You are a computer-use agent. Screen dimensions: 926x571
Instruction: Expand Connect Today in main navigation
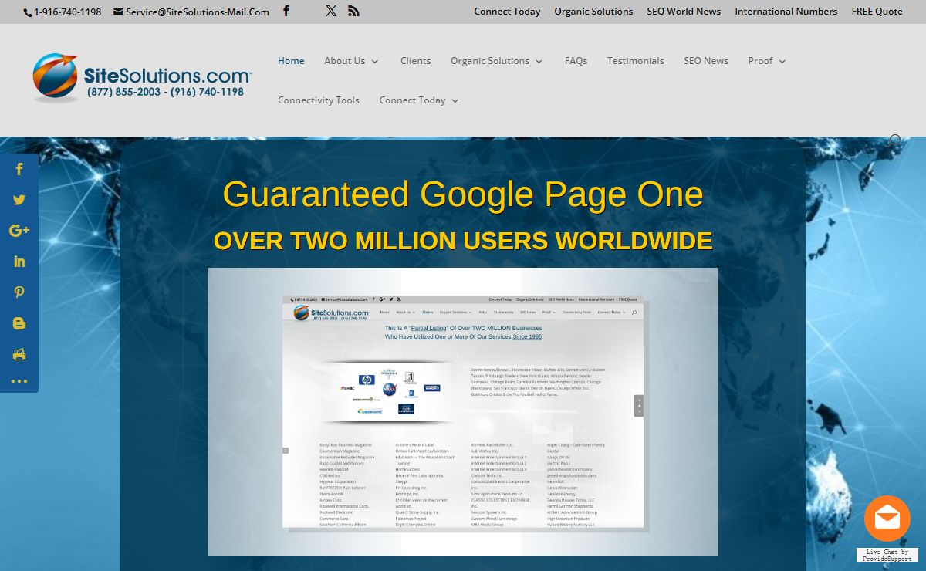pos(418,100)
